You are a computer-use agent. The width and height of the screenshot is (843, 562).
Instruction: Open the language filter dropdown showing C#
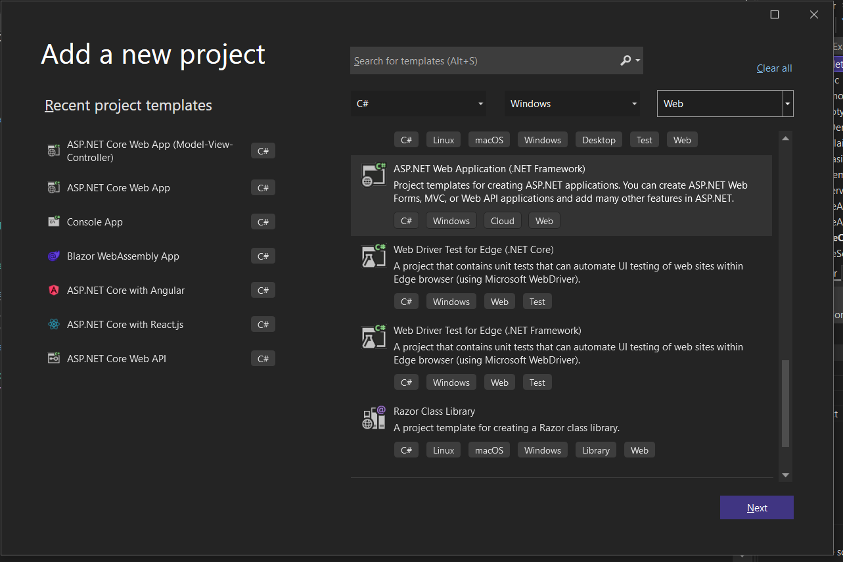point(419,104)
